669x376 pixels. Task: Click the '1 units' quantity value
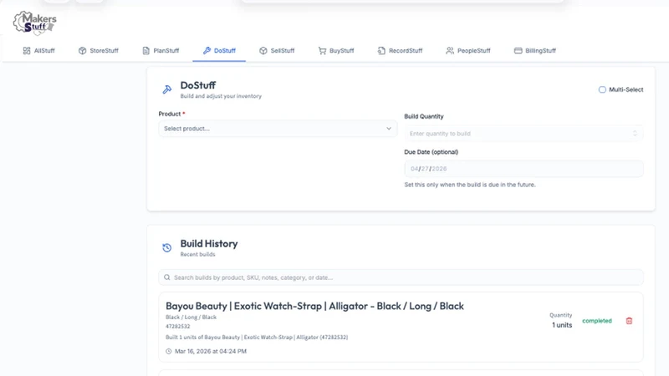(562, 325)
